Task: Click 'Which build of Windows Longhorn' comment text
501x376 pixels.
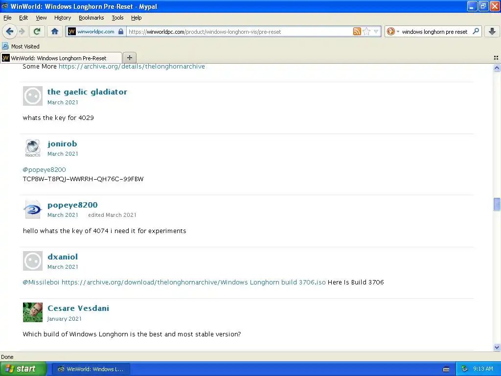Action: pos(132,334)
